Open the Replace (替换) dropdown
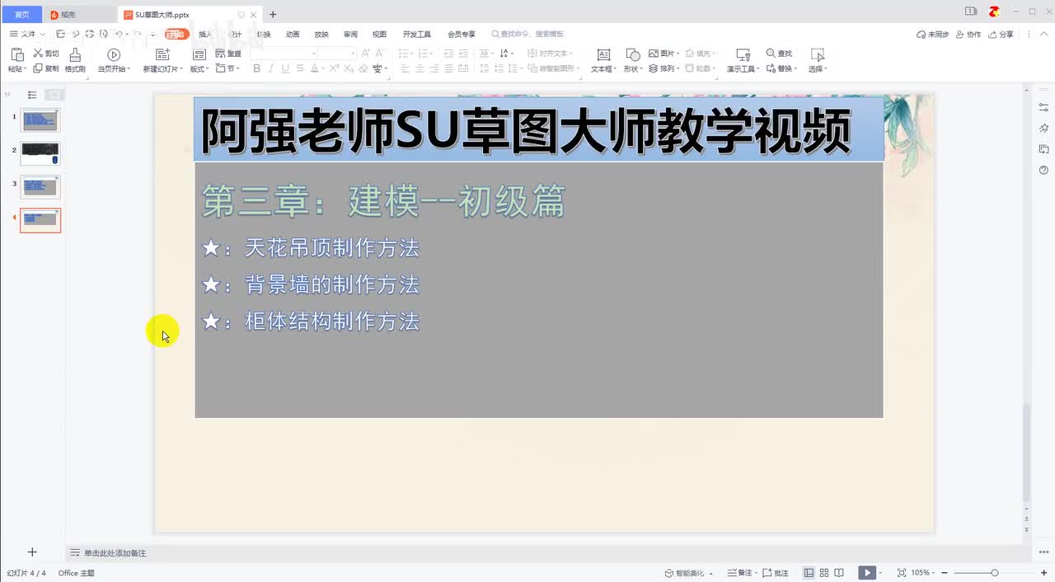The width and height of the screenshot is (1055, 582). pyautogui.click(x=781, y=68)
